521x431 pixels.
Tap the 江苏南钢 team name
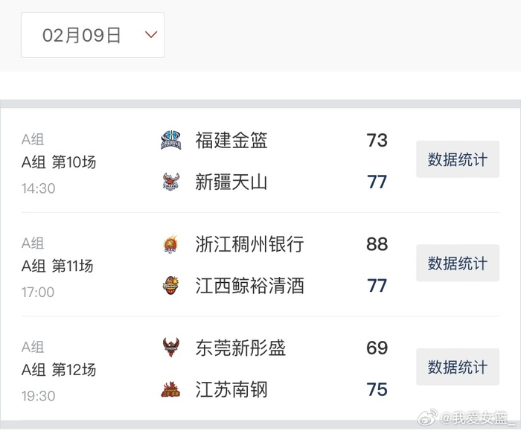tap(231, 389)
